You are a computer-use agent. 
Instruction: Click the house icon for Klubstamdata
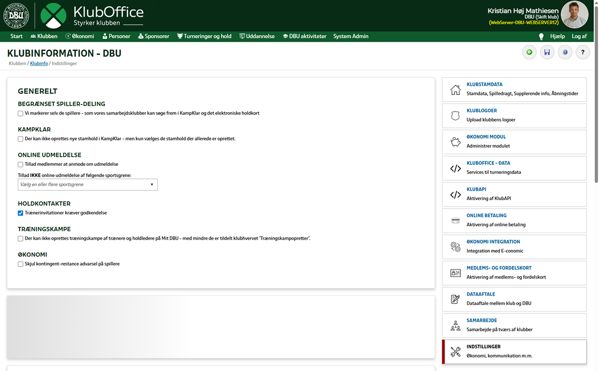(455, 90)
